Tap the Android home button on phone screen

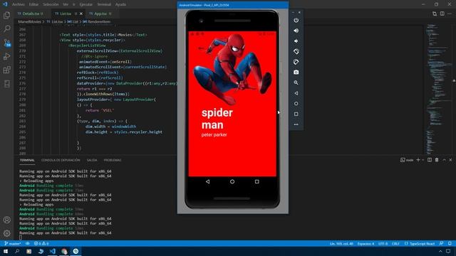point(232,181)
